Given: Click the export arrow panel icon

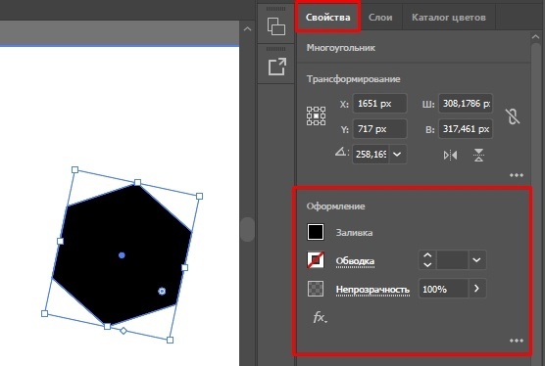Looking at the screenshot, I should pyautogui.click(x=277, y=67).
